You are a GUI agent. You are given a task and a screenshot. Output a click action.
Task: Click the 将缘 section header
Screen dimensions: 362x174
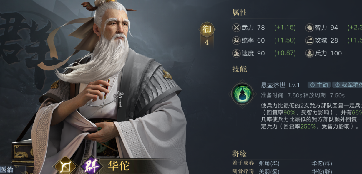[239, 153]
